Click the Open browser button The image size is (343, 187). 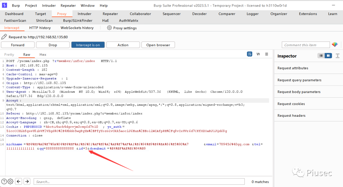pyautogui.click(x=158, y=45)
